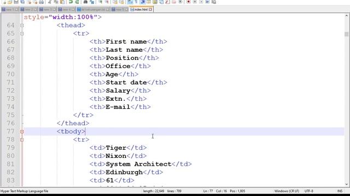Toggle synchronize vertical scrolling icon

point(115,2)
